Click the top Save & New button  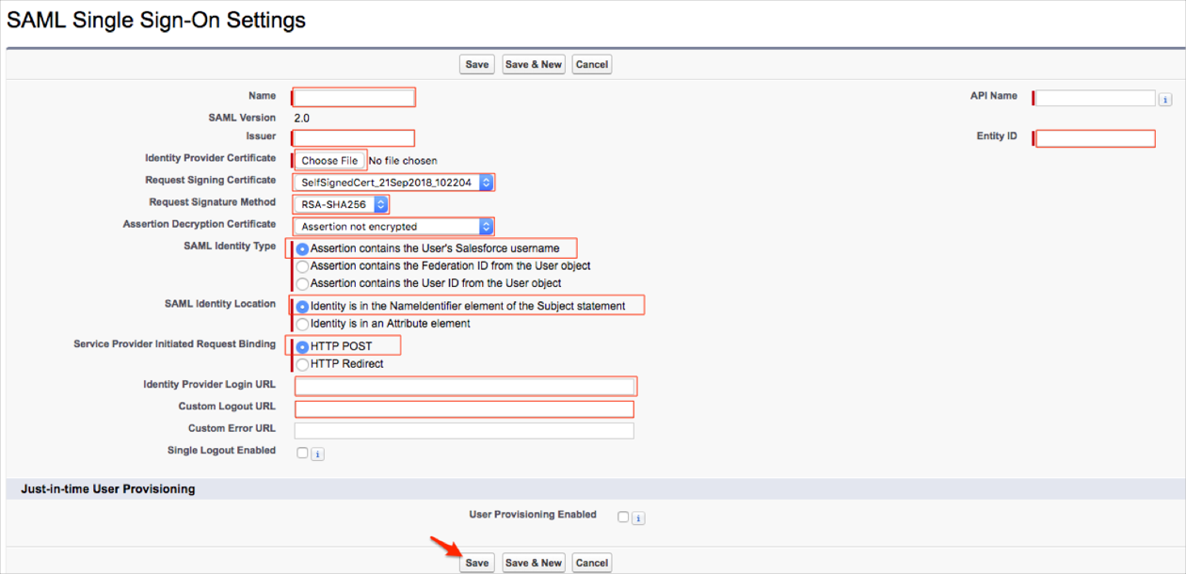coord(533,65)
